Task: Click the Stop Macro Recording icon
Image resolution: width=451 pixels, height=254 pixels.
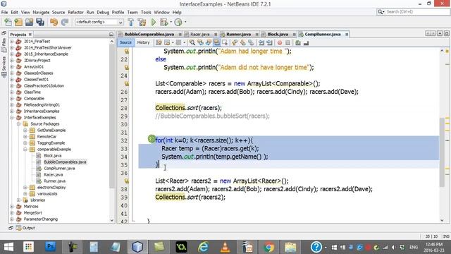Action: (288, 42)
